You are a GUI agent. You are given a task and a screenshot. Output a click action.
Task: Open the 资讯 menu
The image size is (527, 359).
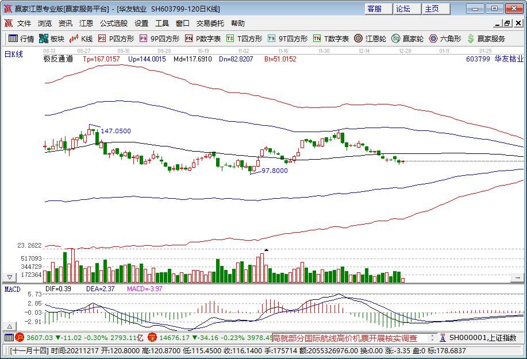click(x=65, y=23)
